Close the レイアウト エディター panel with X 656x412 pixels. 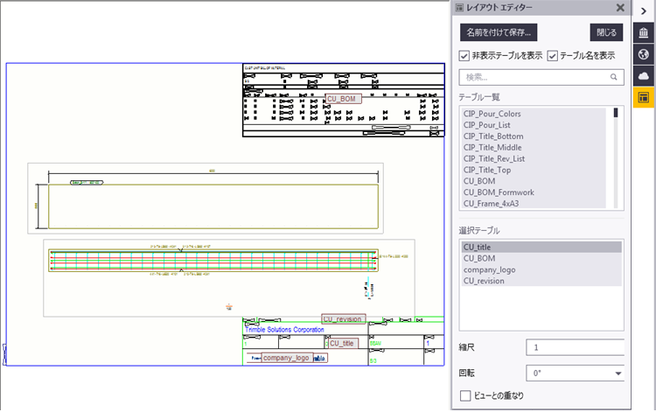(620, 8)
